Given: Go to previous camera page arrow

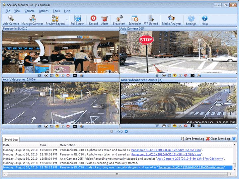Looking at the screenshot, I should click(x=112, y=131).
